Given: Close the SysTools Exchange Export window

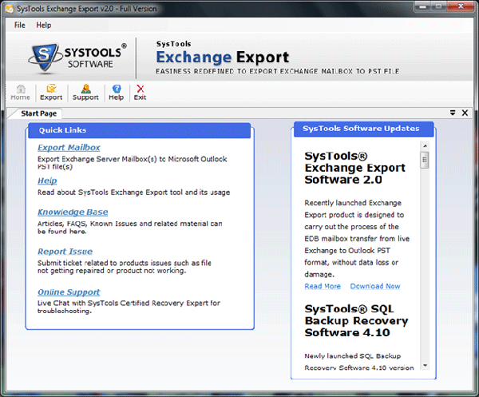Looking at the screenshot, I should [461, 6].
